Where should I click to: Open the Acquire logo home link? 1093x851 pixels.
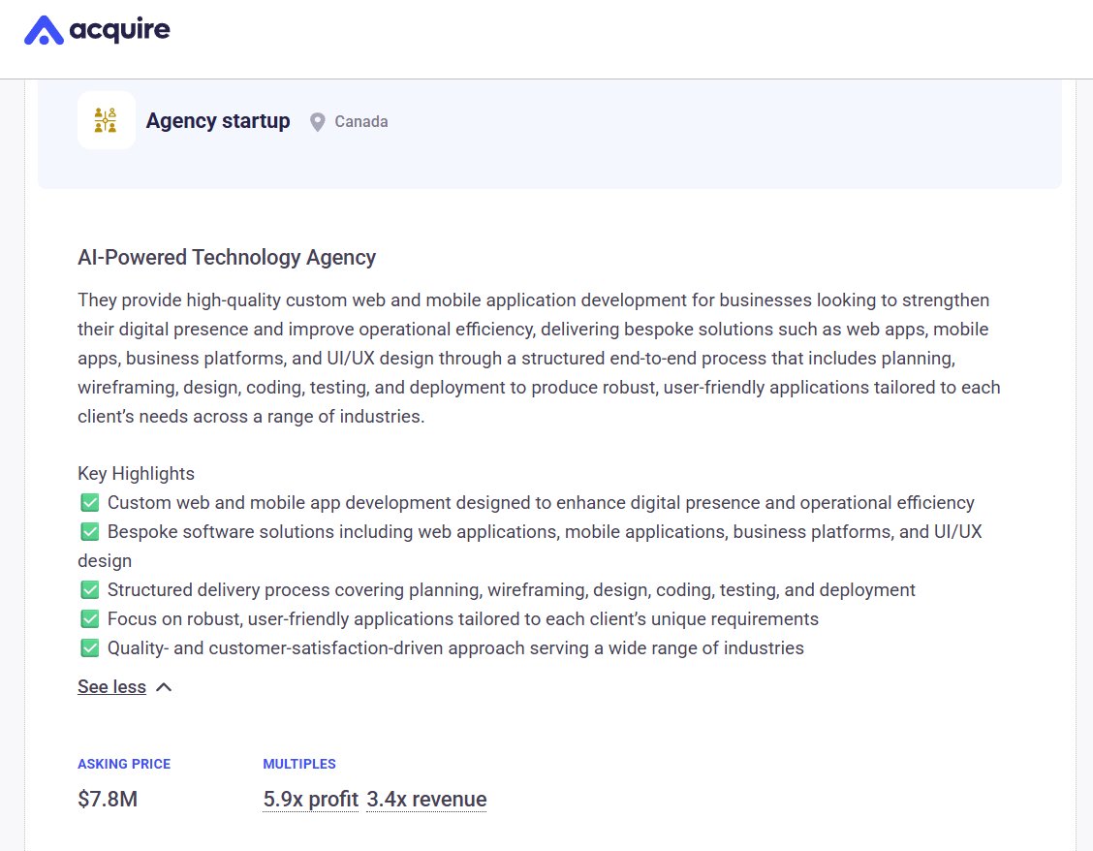click(97, 30)
